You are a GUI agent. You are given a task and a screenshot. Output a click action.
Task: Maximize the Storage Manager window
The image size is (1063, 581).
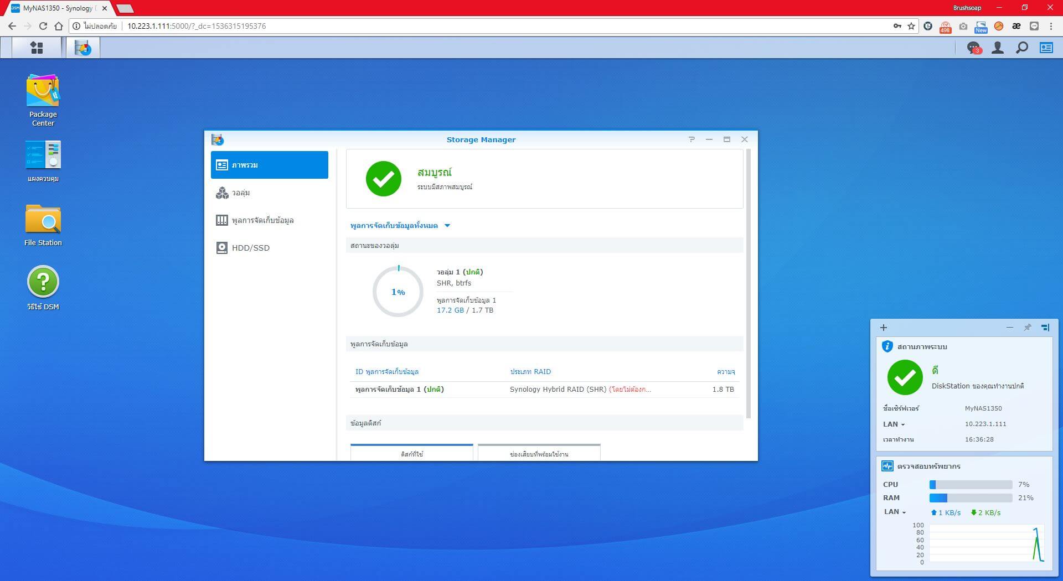[x=727, y=139]
